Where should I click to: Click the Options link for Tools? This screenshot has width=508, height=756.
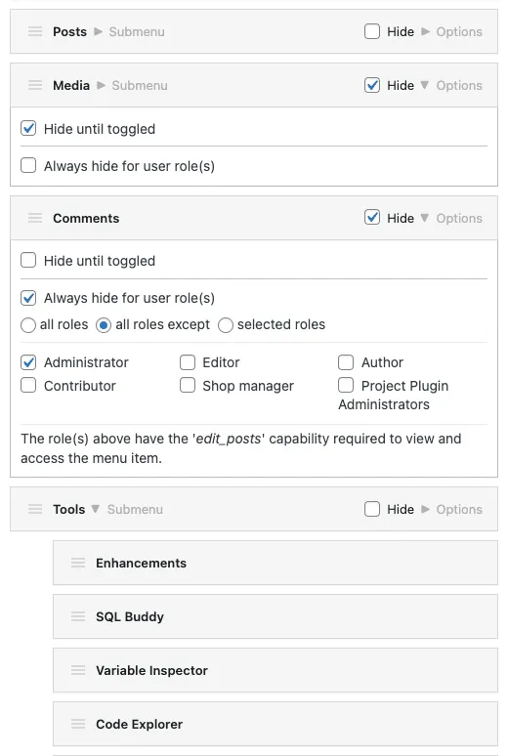click(x=459, y=509)
